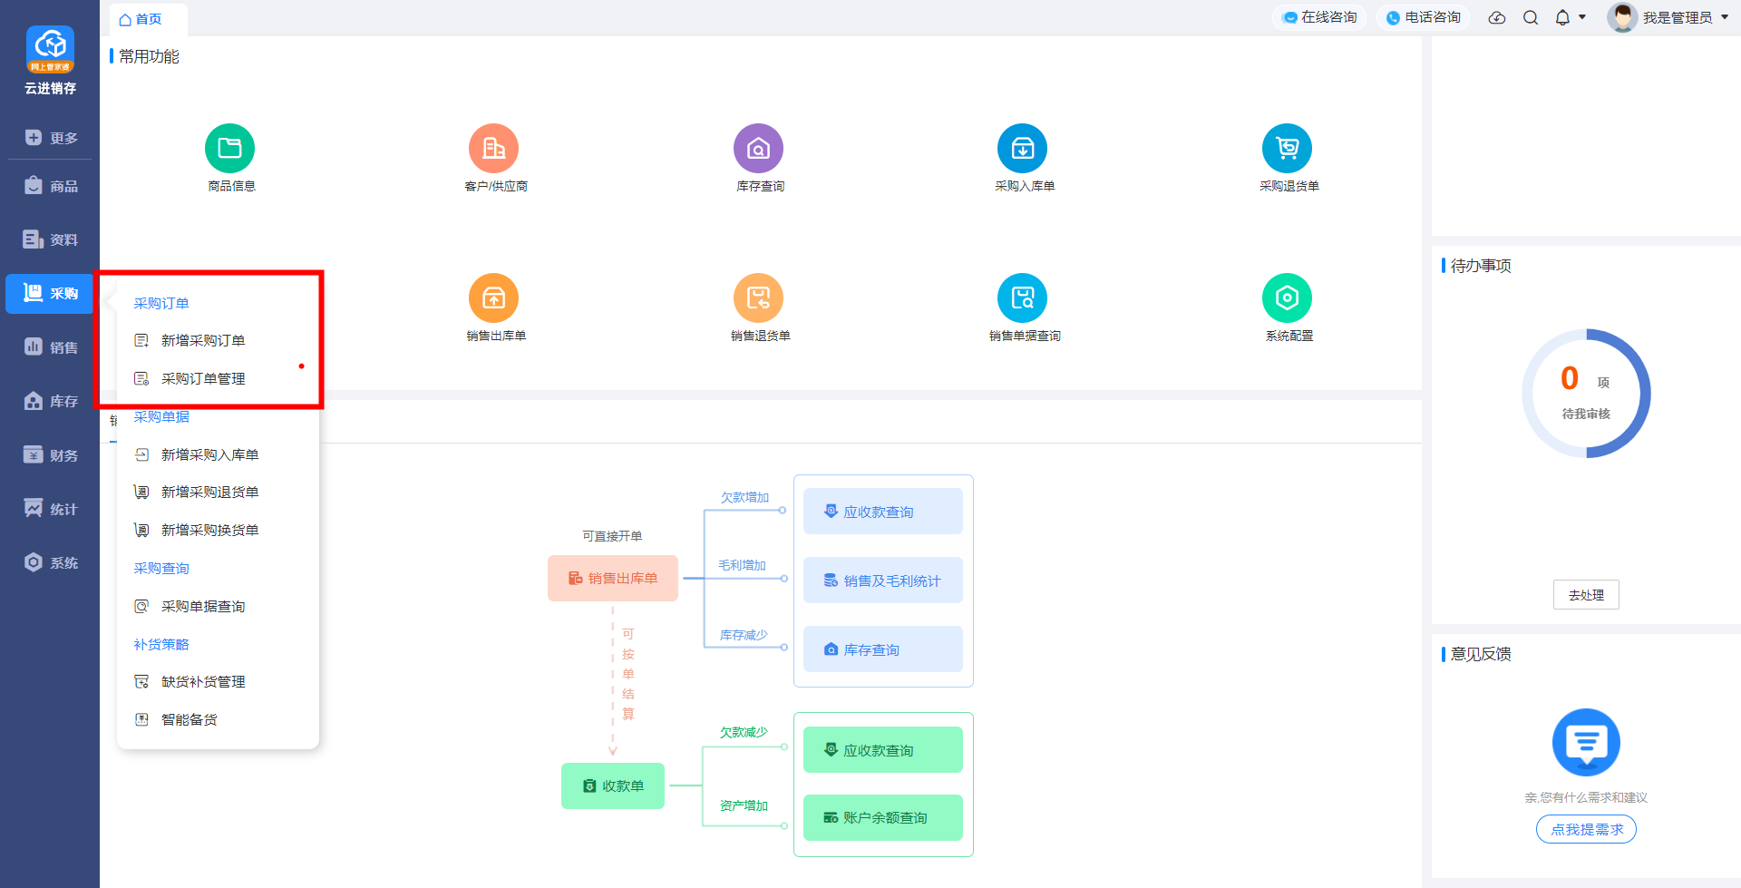This screenshot has height=888, width=1741.
Task: Open 资料 sidebar menu
Action: click(50, 239)
